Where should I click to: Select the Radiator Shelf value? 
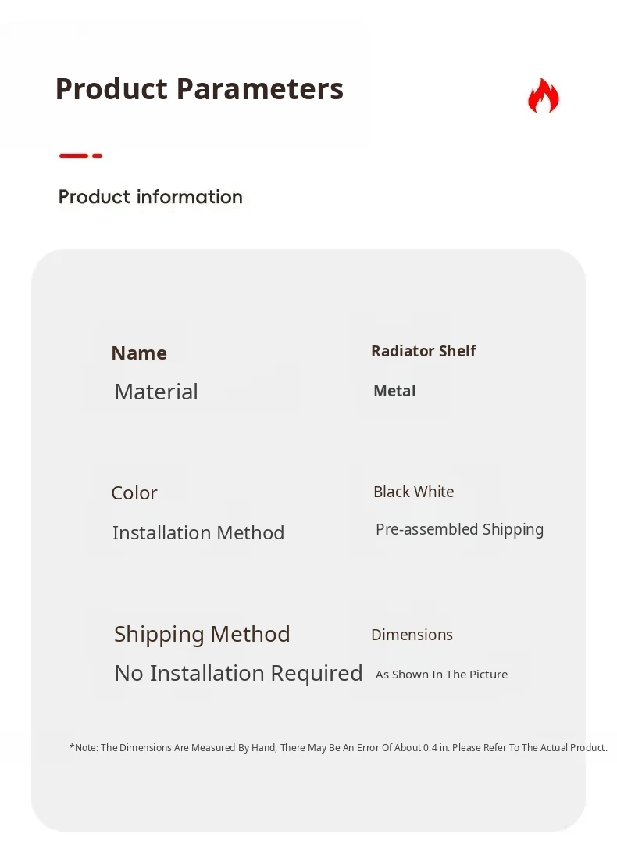[x=423, y=351]
